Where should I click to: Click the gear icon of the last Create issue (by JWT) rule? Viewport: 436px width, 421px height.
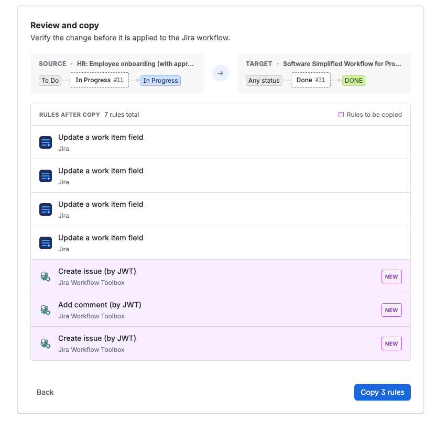coord(46,344)
